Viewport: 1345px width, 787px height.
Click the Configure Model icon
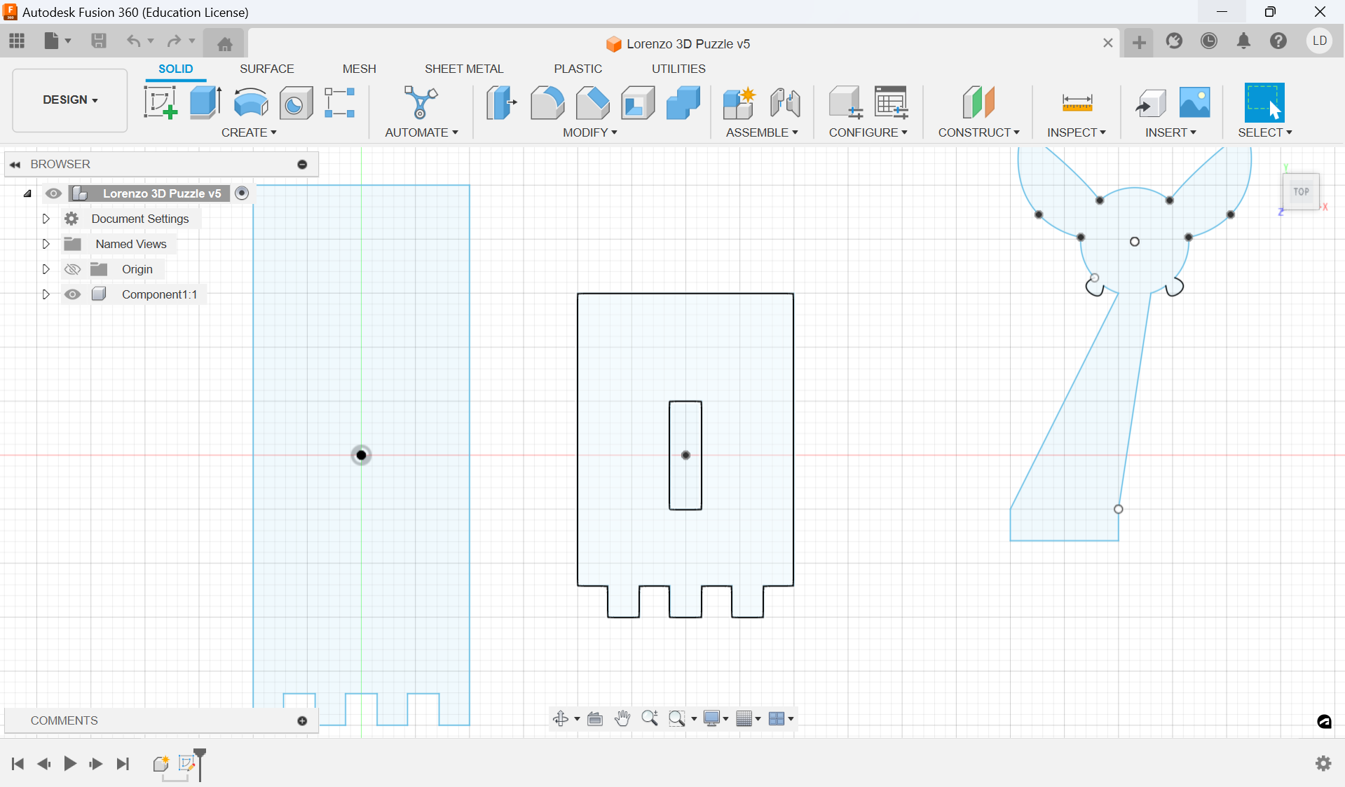pyautogui.click(x=845, y=103)
